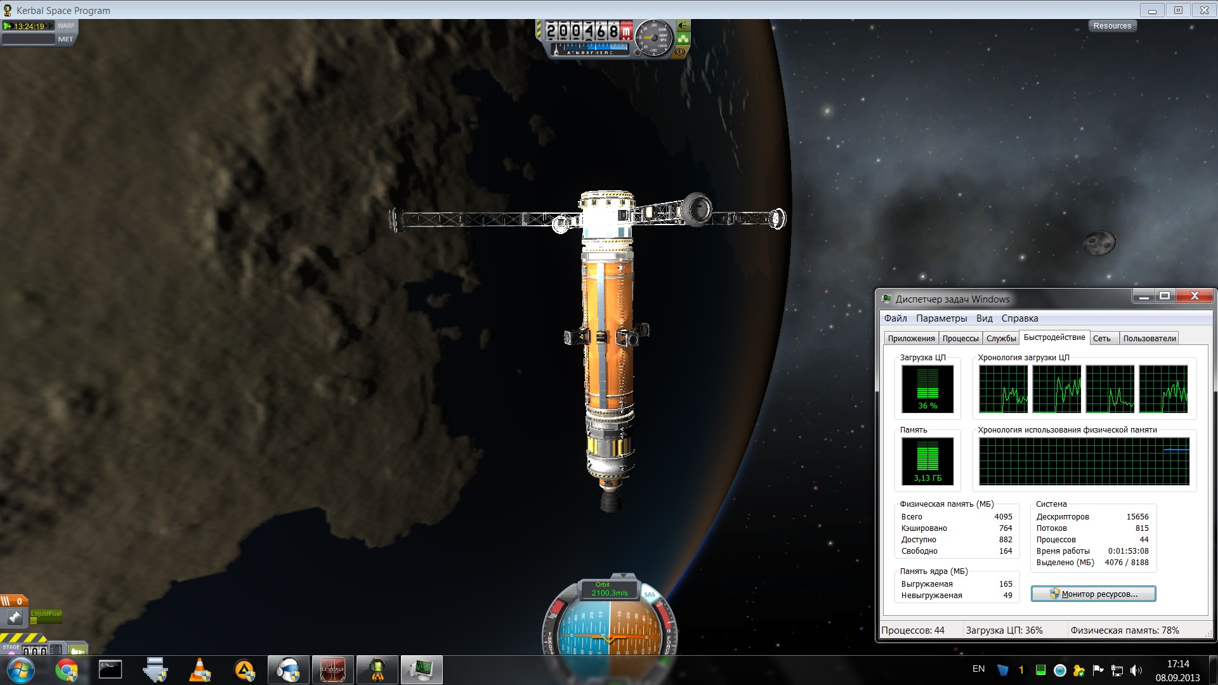Viewport: 1218px width, 685px height.
Task: Switch the clock to MET display
Action: [x=65, y=39]
